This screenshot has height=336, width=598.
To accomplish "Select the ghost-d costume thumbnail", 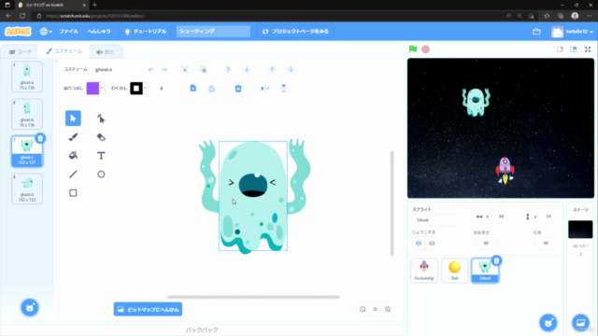I will pos(27,189).
